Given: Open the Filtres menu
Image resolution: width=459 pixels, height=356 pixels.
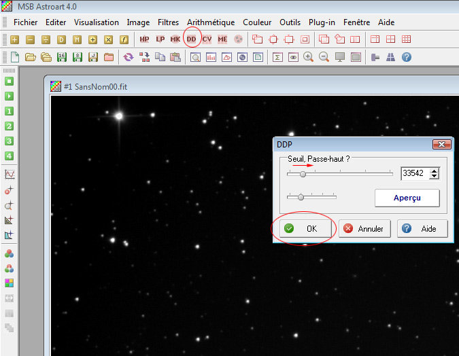Looking at the screenshot, I should 168,22.
